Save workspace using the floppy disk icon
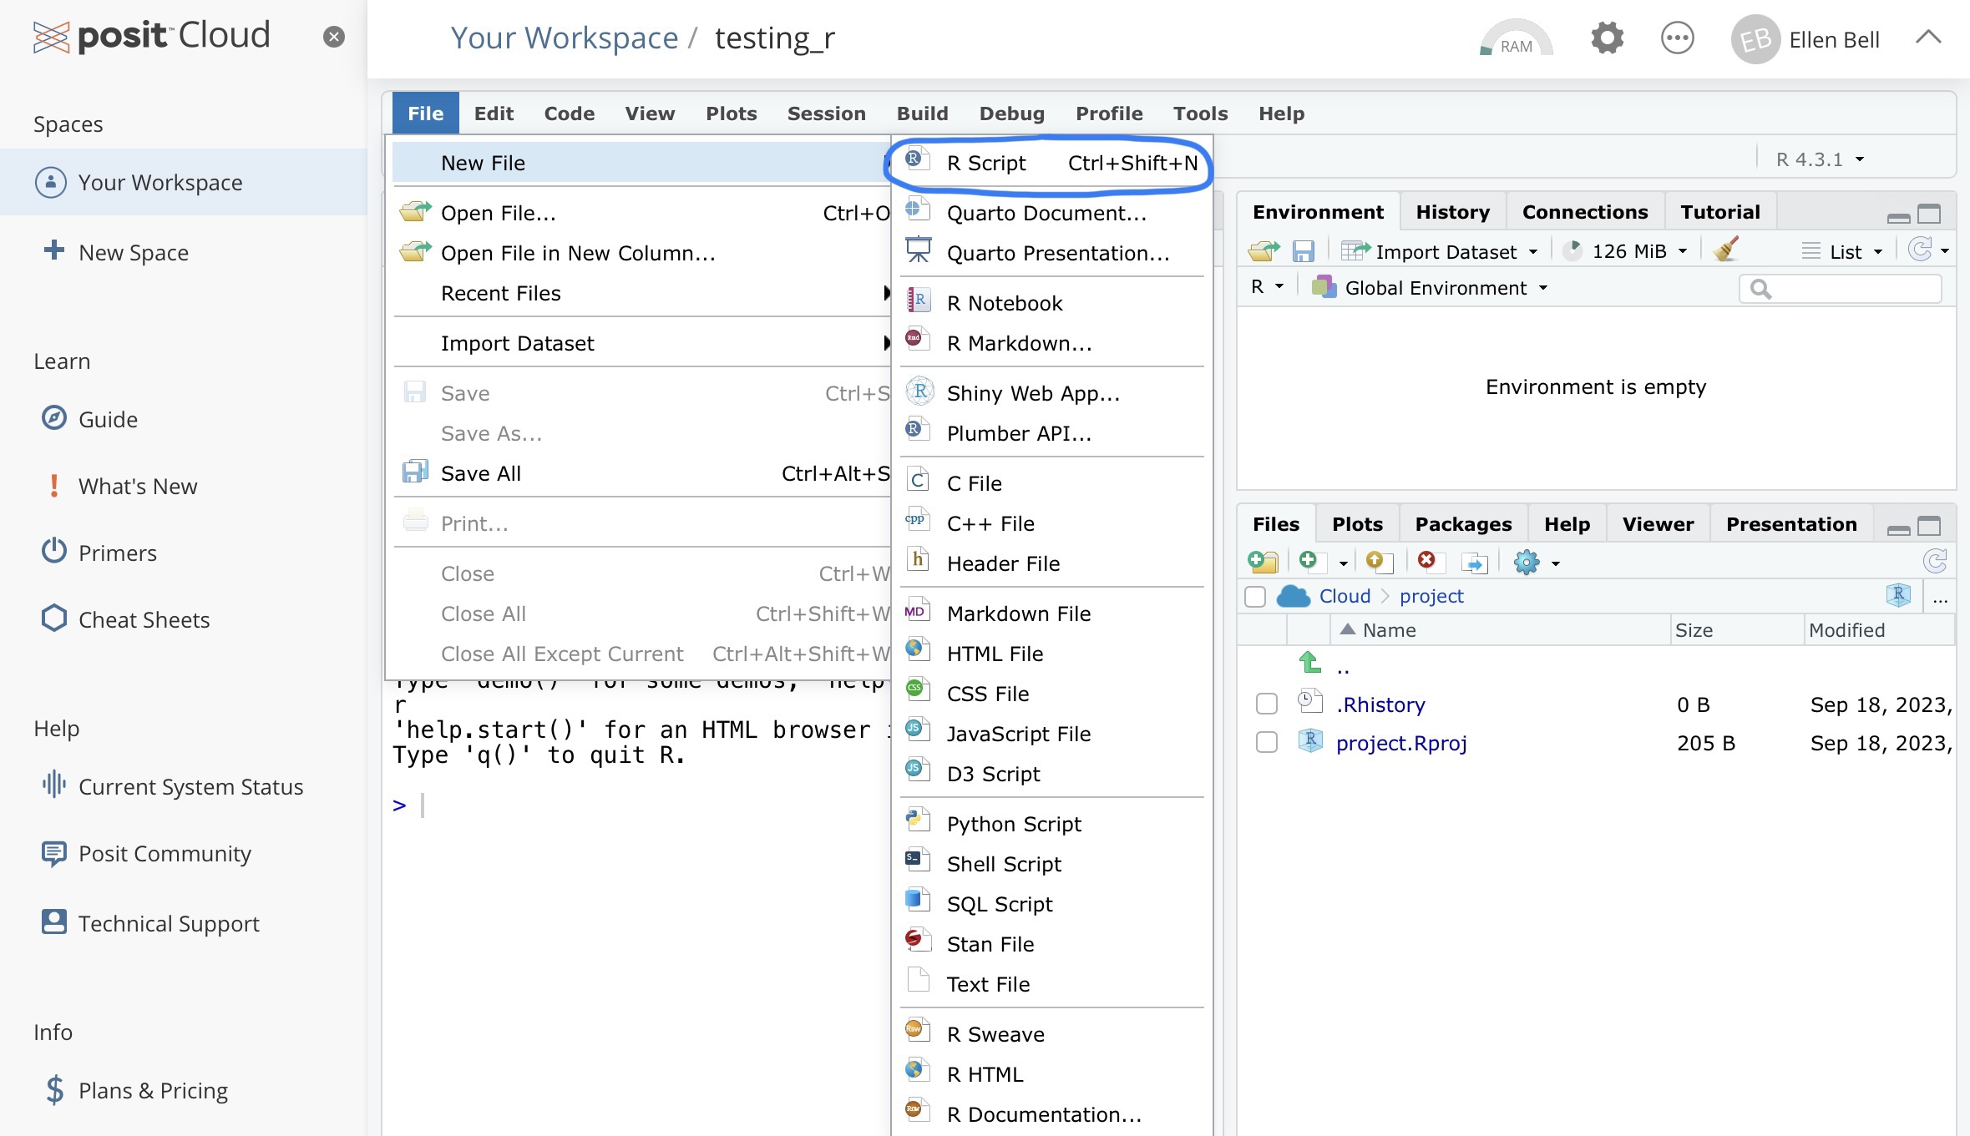Image resolution: width=1970 pixels, height=1136 pixels. (x=1304, y=250)
